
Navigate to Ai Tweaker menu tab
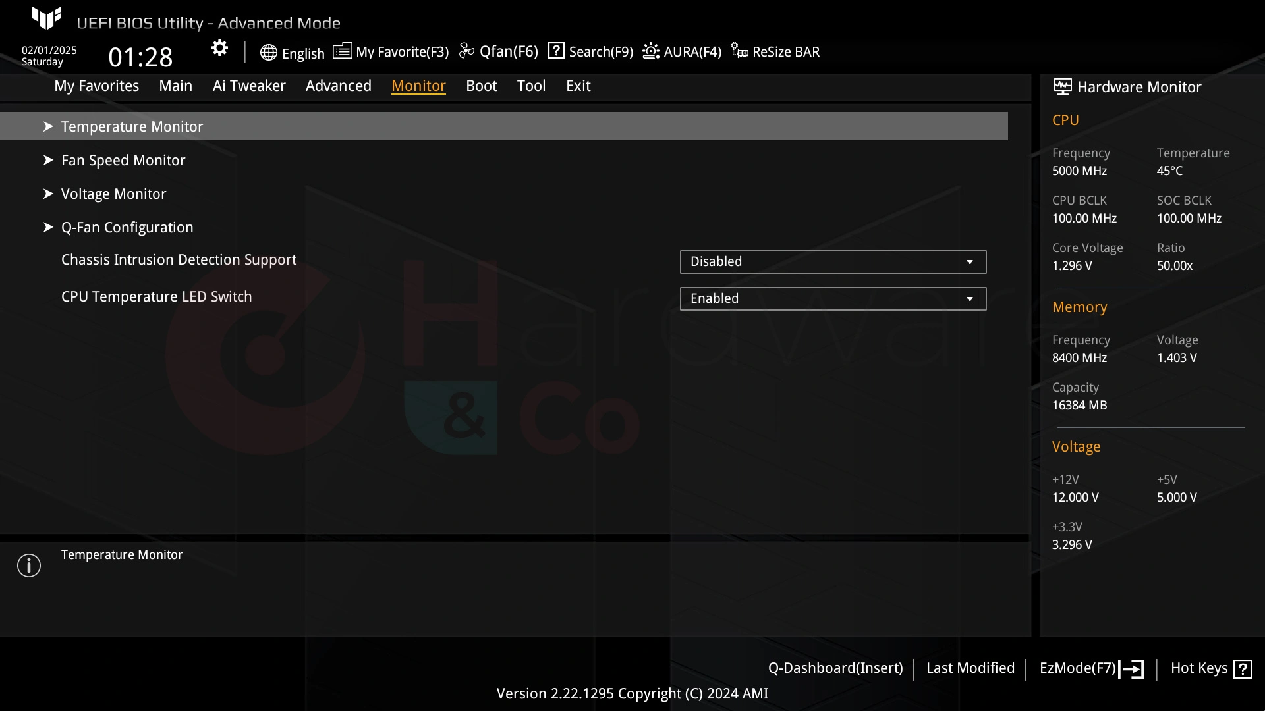tap(249, 85)
